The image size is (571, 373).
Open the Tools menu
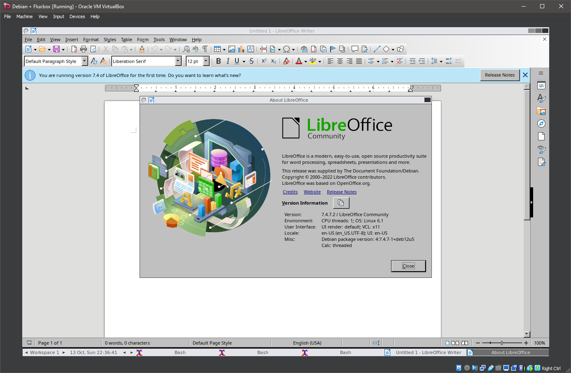159,40
